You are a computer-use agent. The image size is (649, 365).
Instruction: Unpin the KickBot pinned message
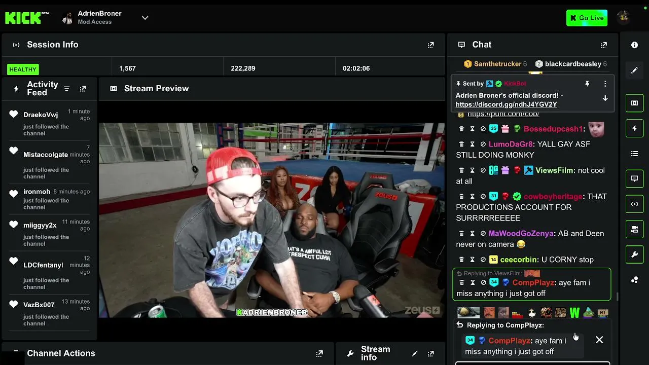pos(587,84)
